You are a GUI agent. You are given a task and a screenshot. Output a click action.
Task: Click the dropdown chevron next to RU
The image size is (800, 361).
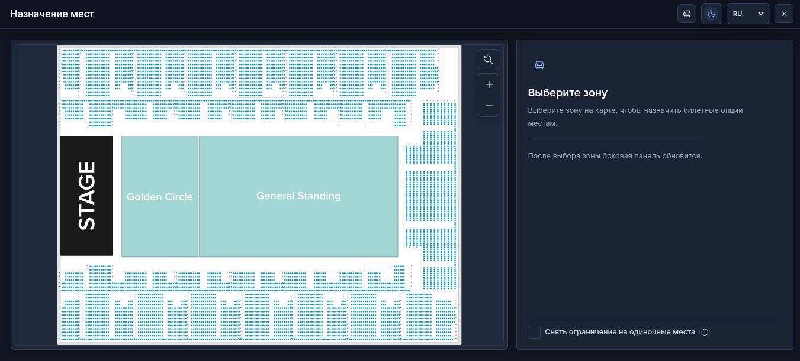[761, 14]
